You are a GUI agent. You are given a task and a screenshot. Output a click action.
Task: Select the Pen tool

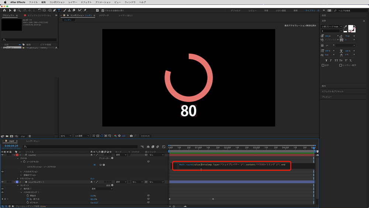click(x=55, y=10)
